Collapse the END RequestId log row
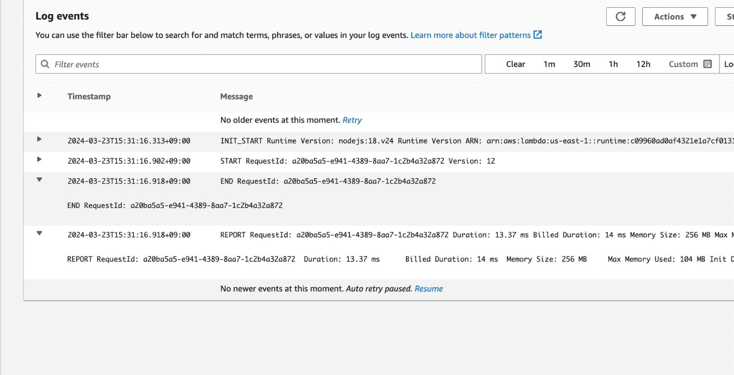 coord(40,180)
